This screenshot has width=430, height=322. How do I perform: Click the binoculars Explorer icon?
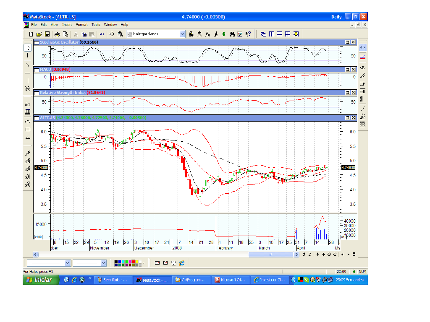[232, 34]
